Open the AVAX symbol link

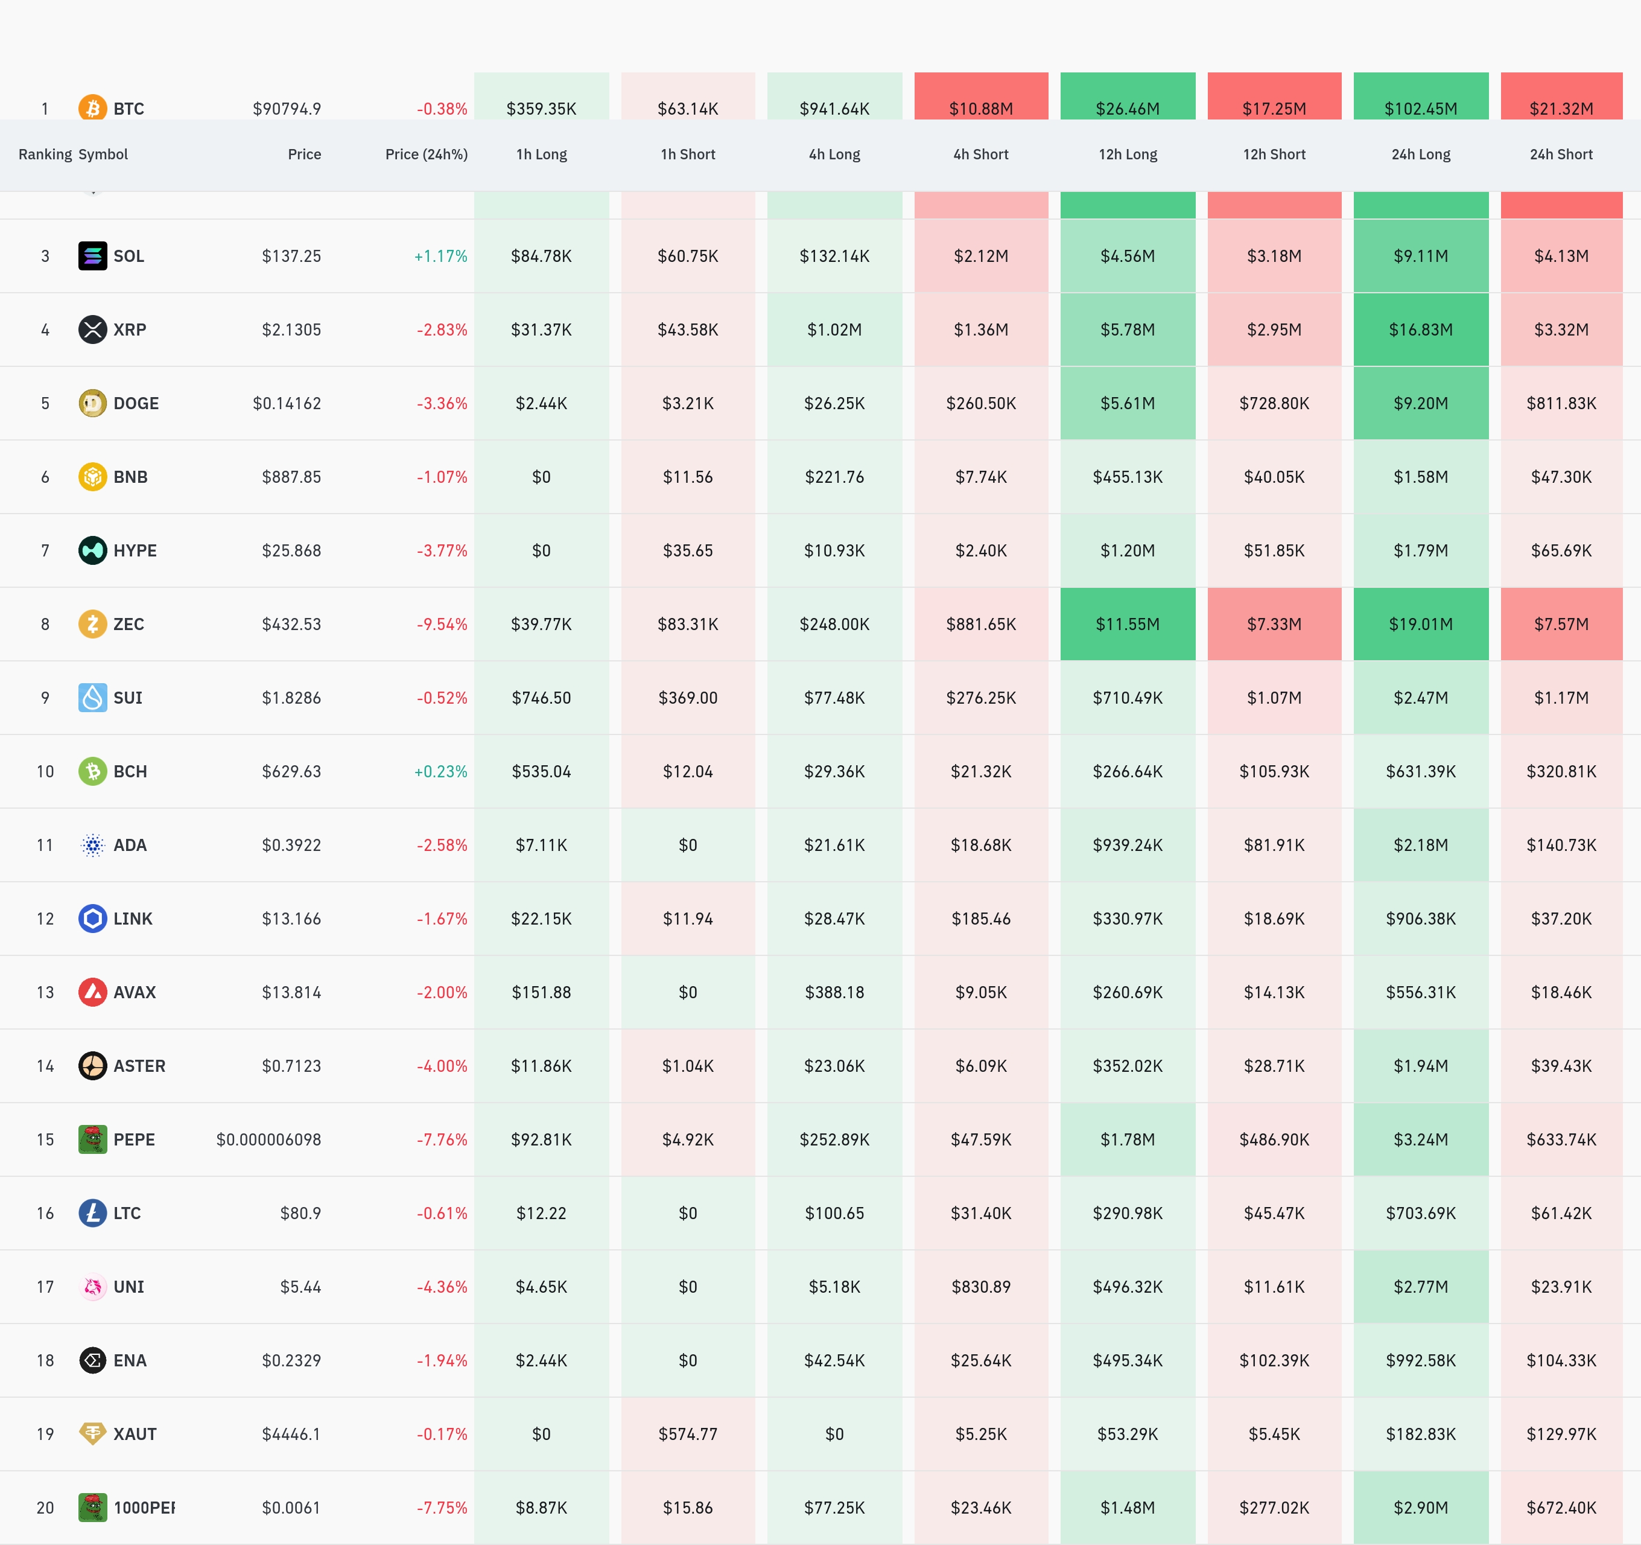point(135,992)
